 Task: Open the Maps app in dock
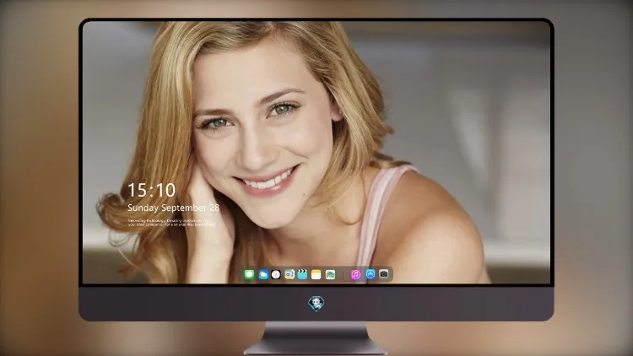point(289,274)
